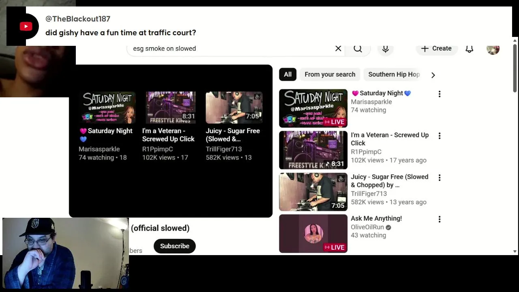This screenshot has height=292, width=519.
Task: Click endscreen 'I'm a Veteran - Screwed Up Click' title
Action: [168, 135]
